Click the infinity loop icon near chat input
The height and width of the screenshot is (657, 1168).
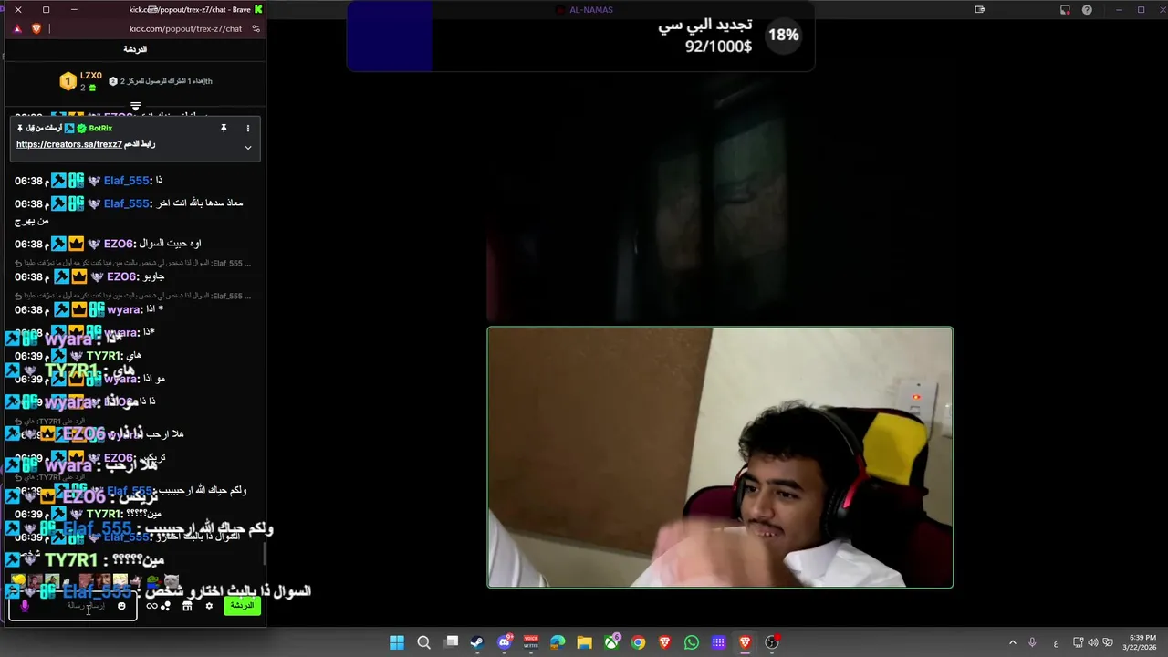click(x=151, y=606)
